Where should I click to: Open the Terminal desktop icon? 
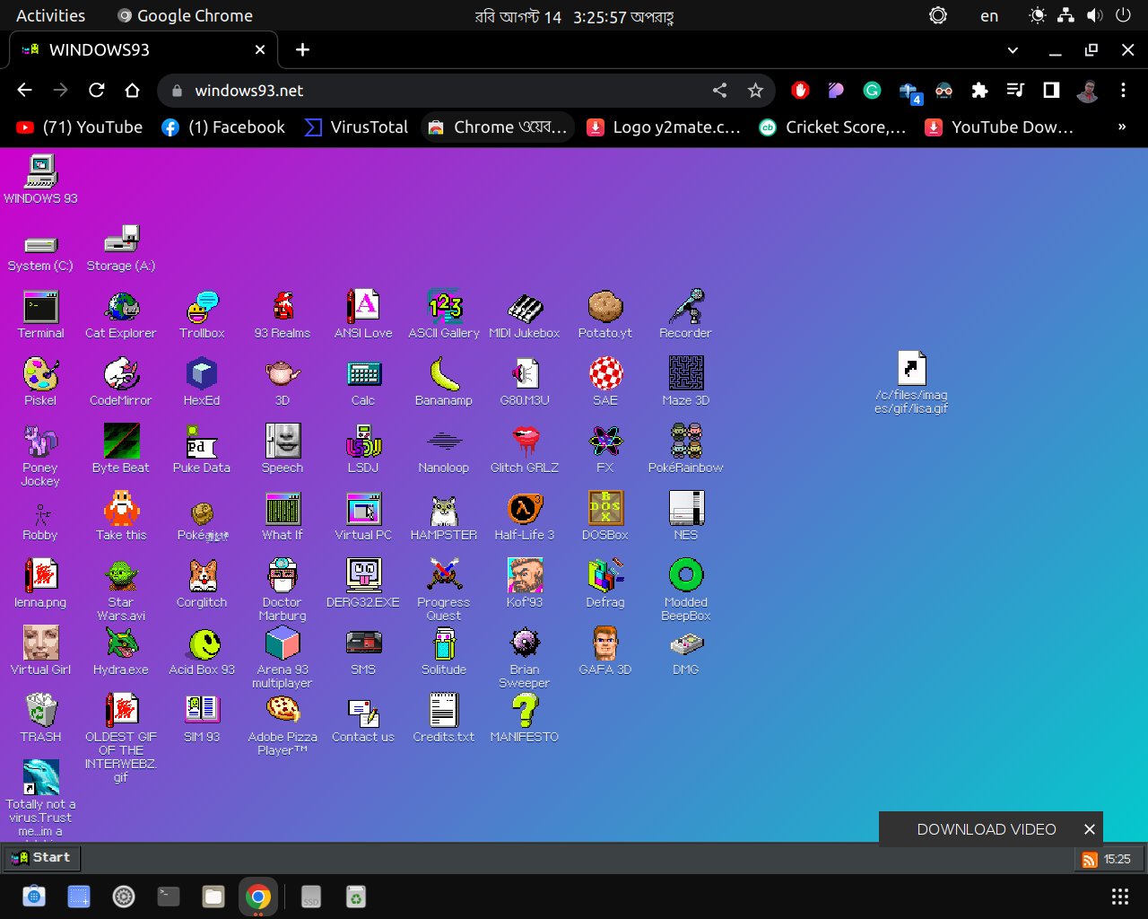[40, 308]
